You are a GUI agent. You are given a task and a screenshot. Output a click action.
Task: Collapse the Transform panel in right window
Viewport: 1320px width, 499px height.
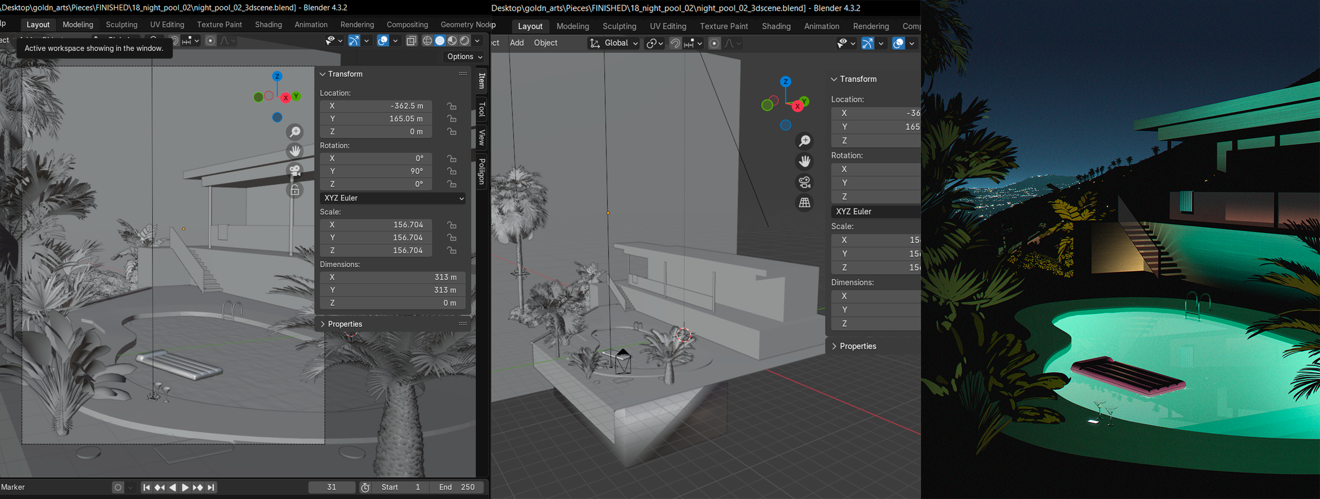[834, 79]
